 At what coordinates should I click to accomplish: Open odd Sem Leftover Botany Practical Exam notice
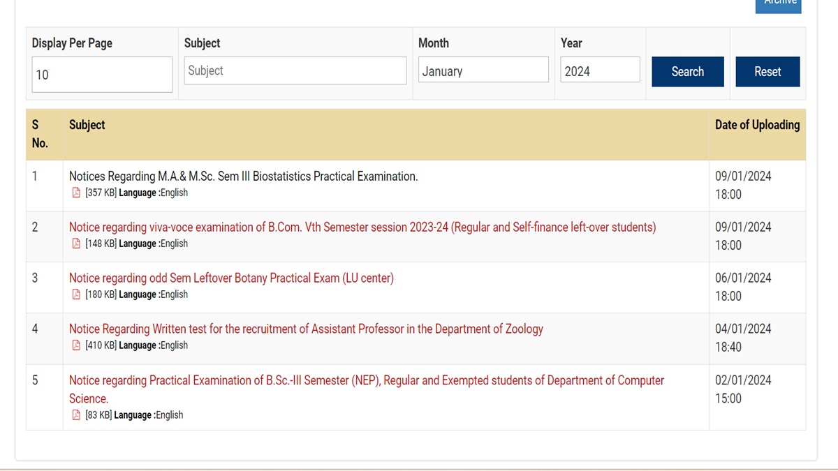tap(231, 278)
